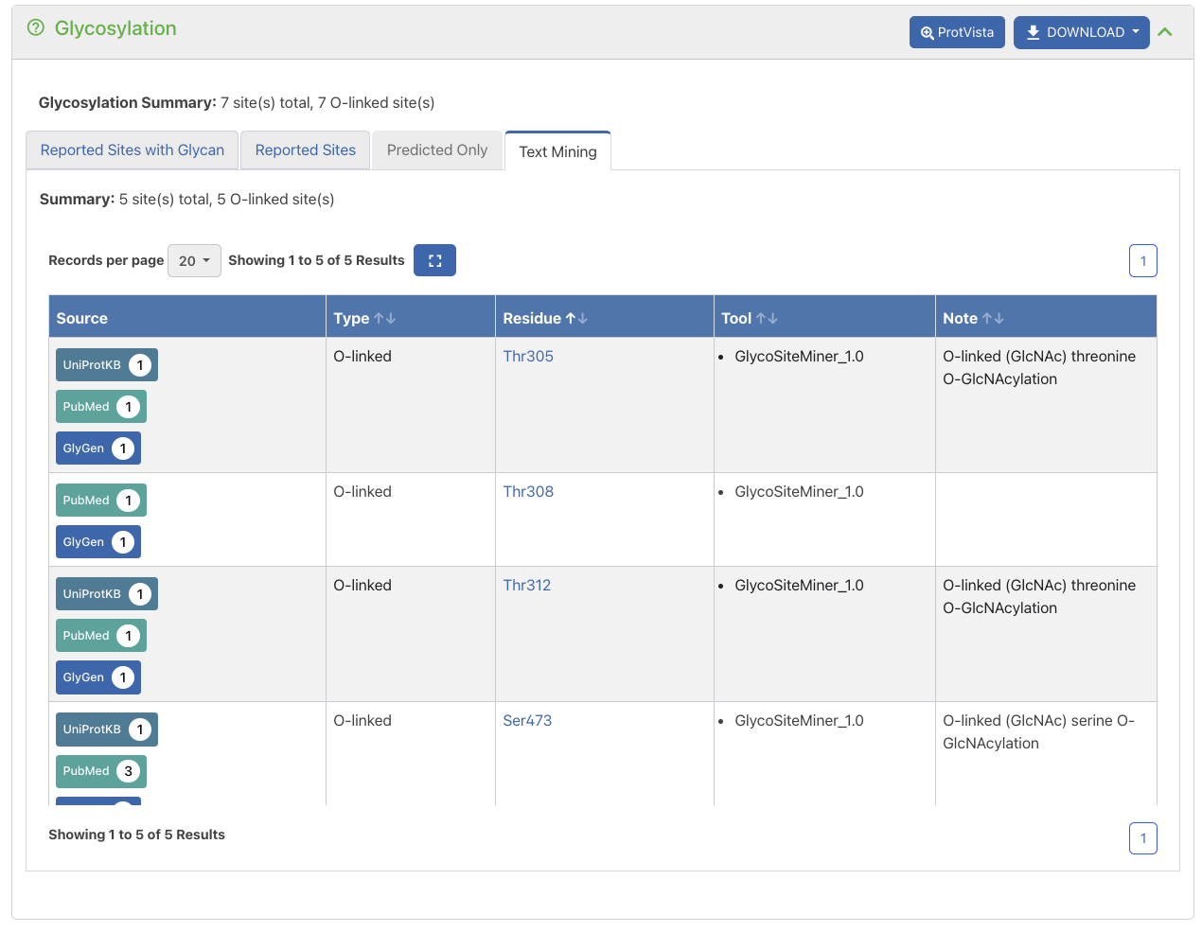Open the Thr305 residue link
The image size is (1202, 932).
coord(528,357)
